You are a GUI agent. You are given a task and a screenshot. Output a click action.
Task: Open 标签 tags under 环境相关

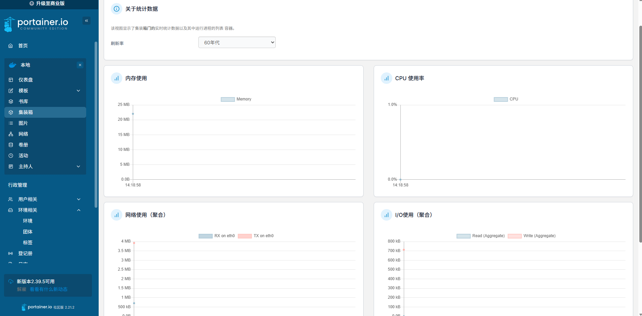pyautogui.click(x=28, y=243)
